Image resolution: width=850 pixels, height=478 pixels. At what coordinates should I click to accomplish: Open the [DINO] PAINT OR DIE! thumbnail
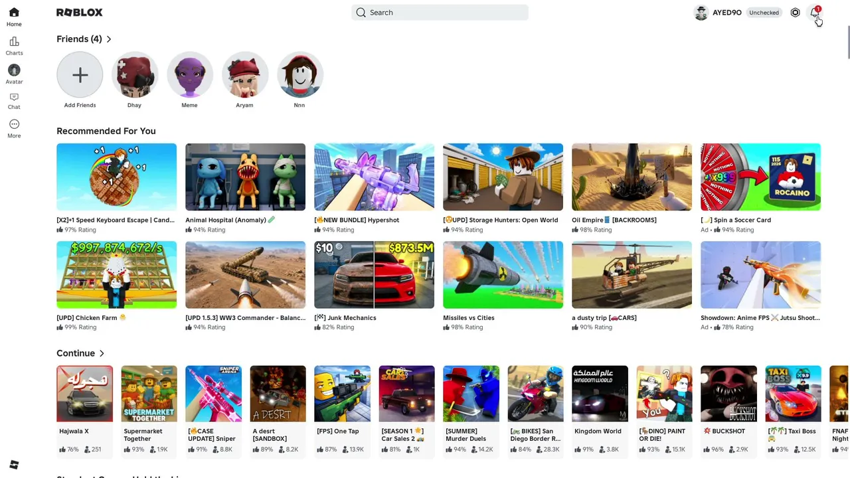(664, 394)
